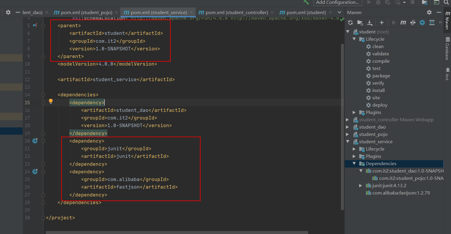This screenshot has height=234, width=451.
Task: Expand Plugins under student_service
Action: 354,156
